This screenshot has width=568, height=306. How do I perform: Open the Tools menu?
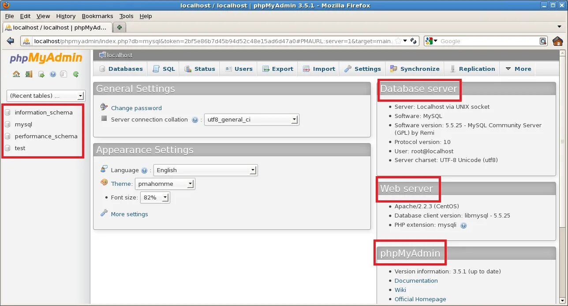coord(126,16)
